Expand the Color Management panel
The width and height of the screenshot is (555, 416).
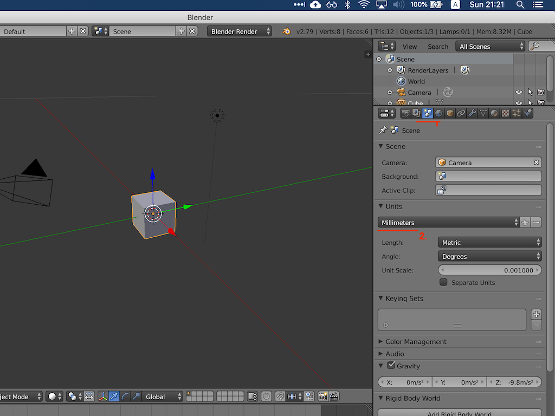(381, 341)
